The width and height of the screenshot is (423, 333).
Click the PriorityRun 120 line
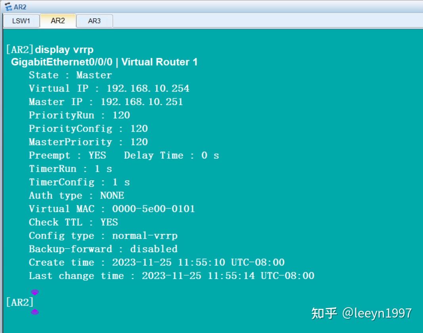[x=79, y=115]
